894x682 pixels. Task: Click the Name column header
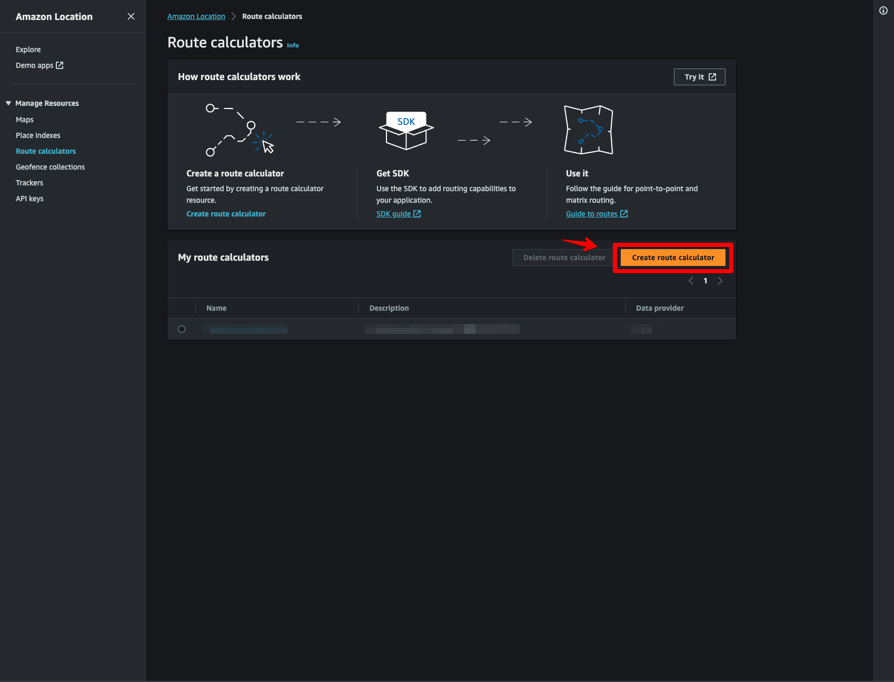(216, 308)
